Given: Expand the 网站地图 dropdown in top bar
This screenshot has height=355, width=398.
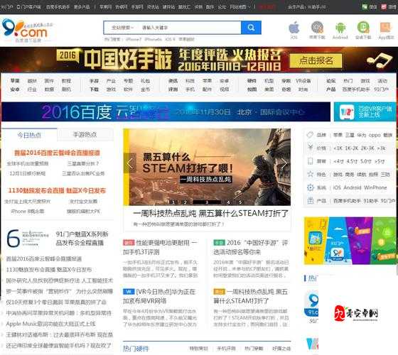Looking at the screenshot, I should pyautogui.click(x=240, y=7).
